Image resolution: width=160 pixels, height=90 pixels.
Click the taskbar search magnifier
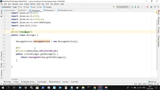coord(8,88)
